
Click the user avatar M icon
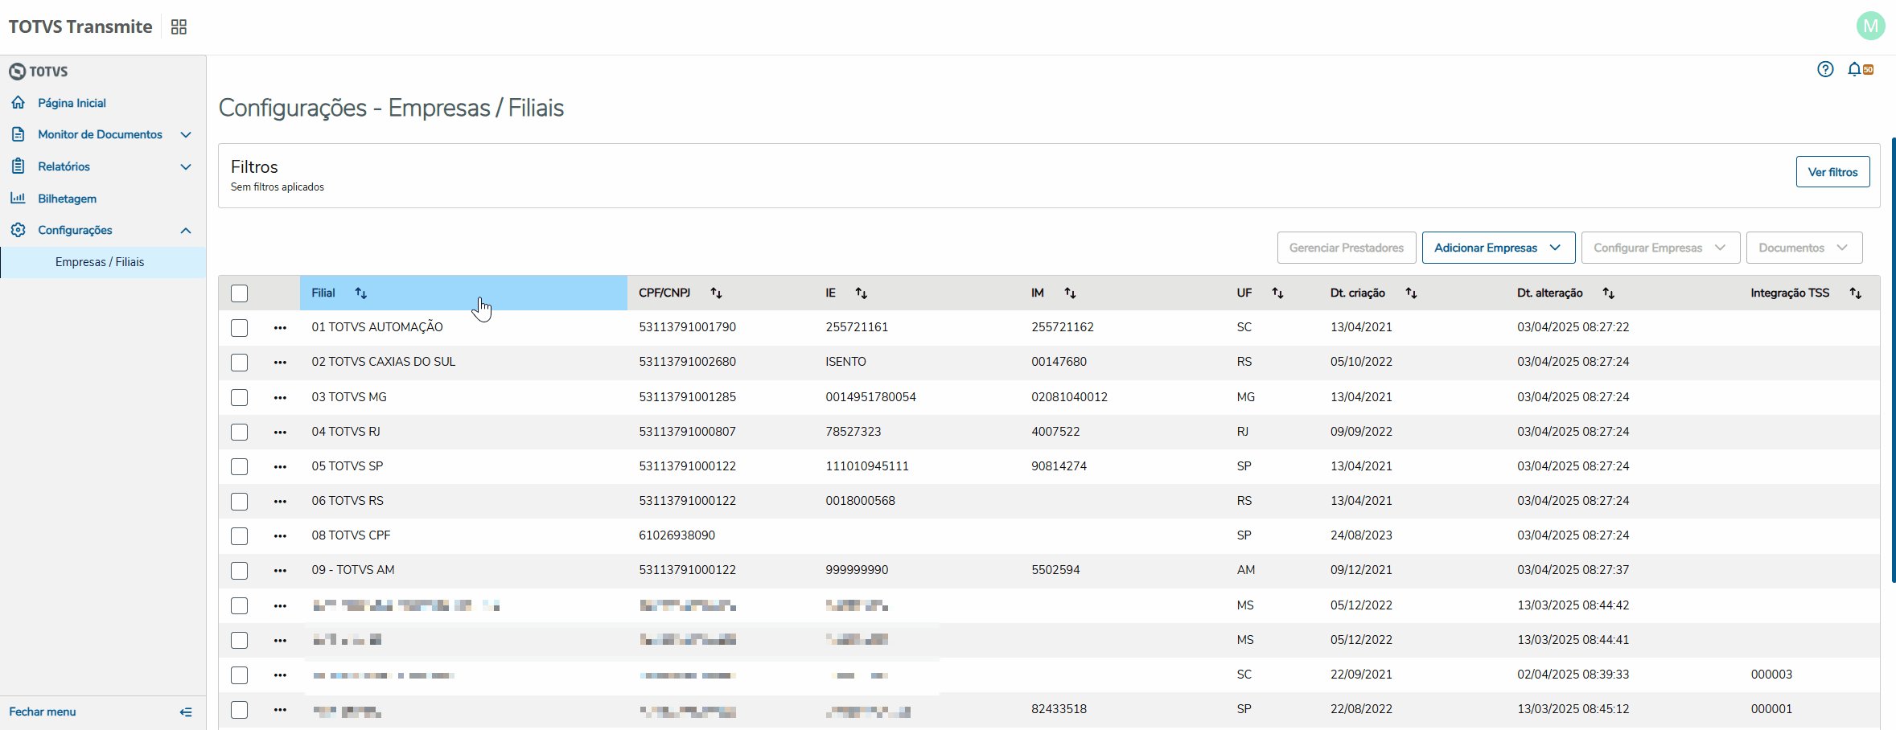click(1870, 27)
